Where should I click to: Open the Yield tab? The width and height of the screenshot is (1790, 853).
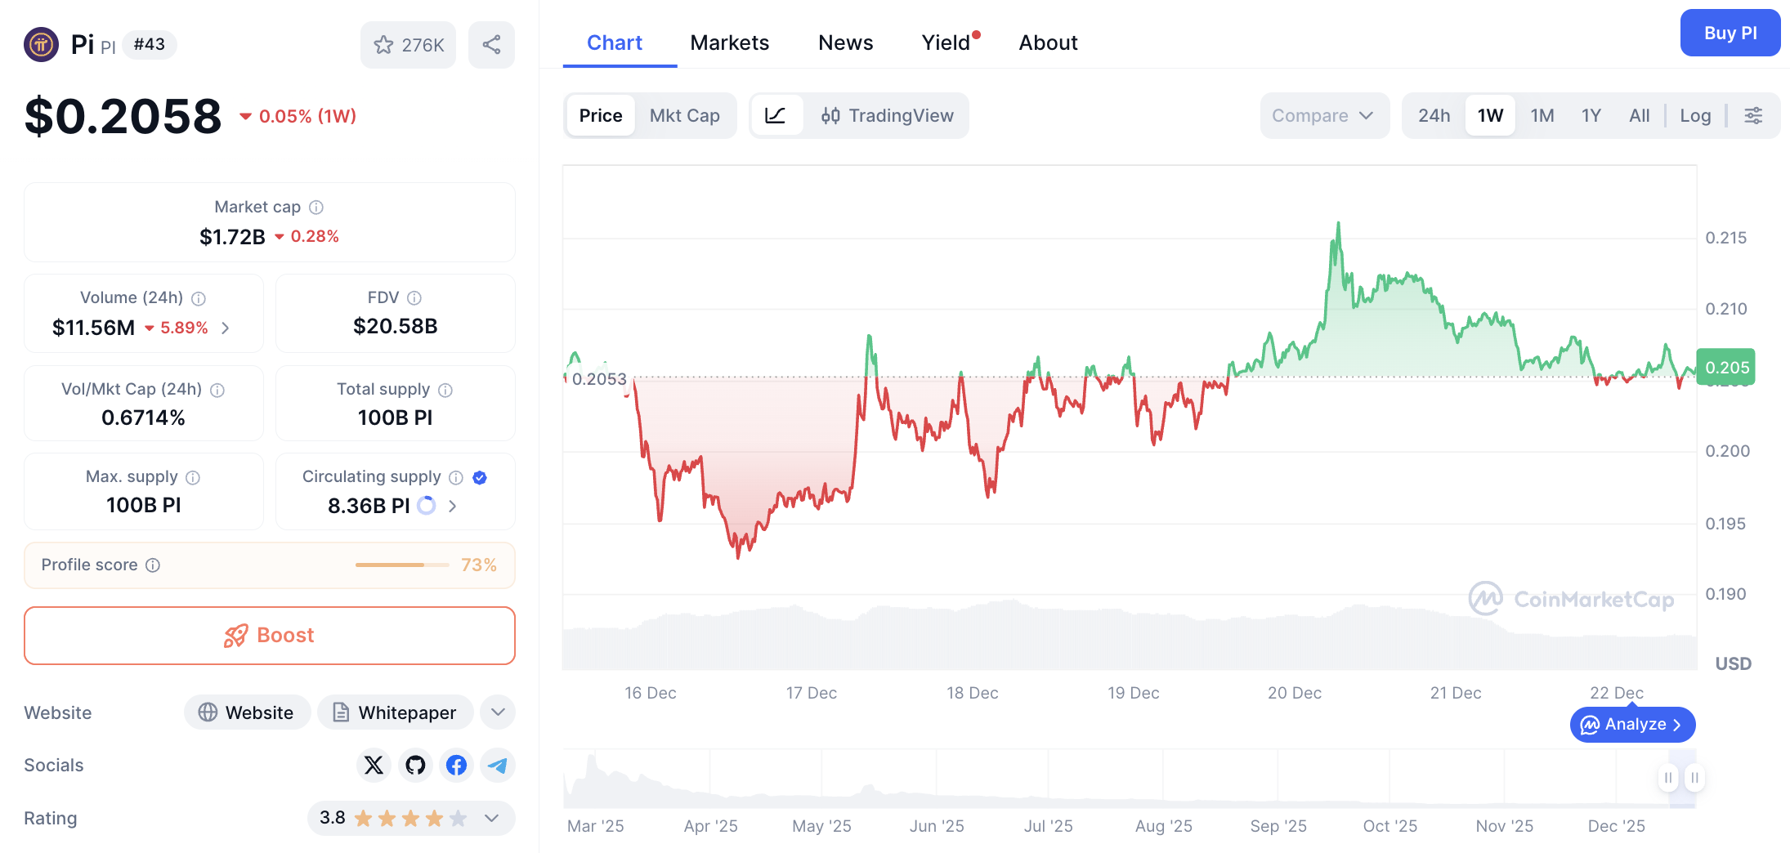(x=945, y=42)
